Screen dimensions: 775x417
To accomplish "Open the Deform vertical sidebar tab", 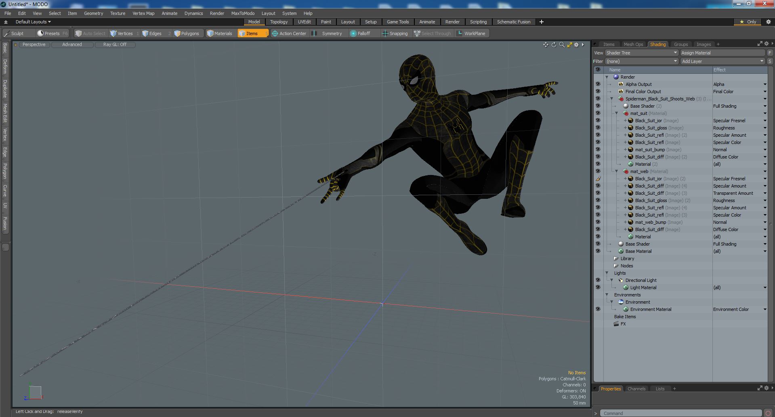I will 5,66.
